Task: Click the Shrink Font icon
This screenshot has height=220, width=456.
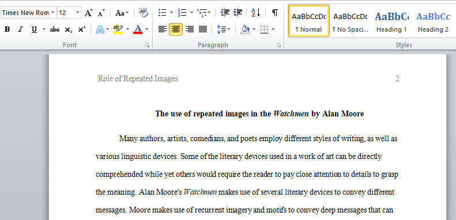Action: point(101,13)
